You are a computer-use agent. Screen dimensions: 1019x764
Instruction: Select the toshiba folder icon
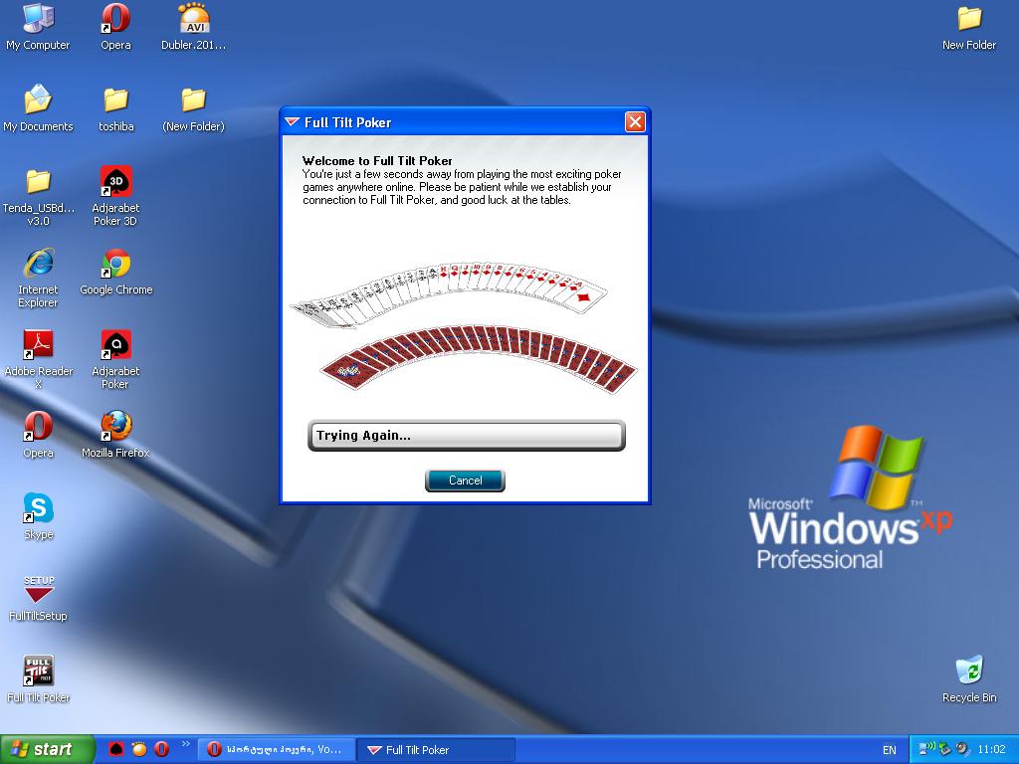point(115,108)
